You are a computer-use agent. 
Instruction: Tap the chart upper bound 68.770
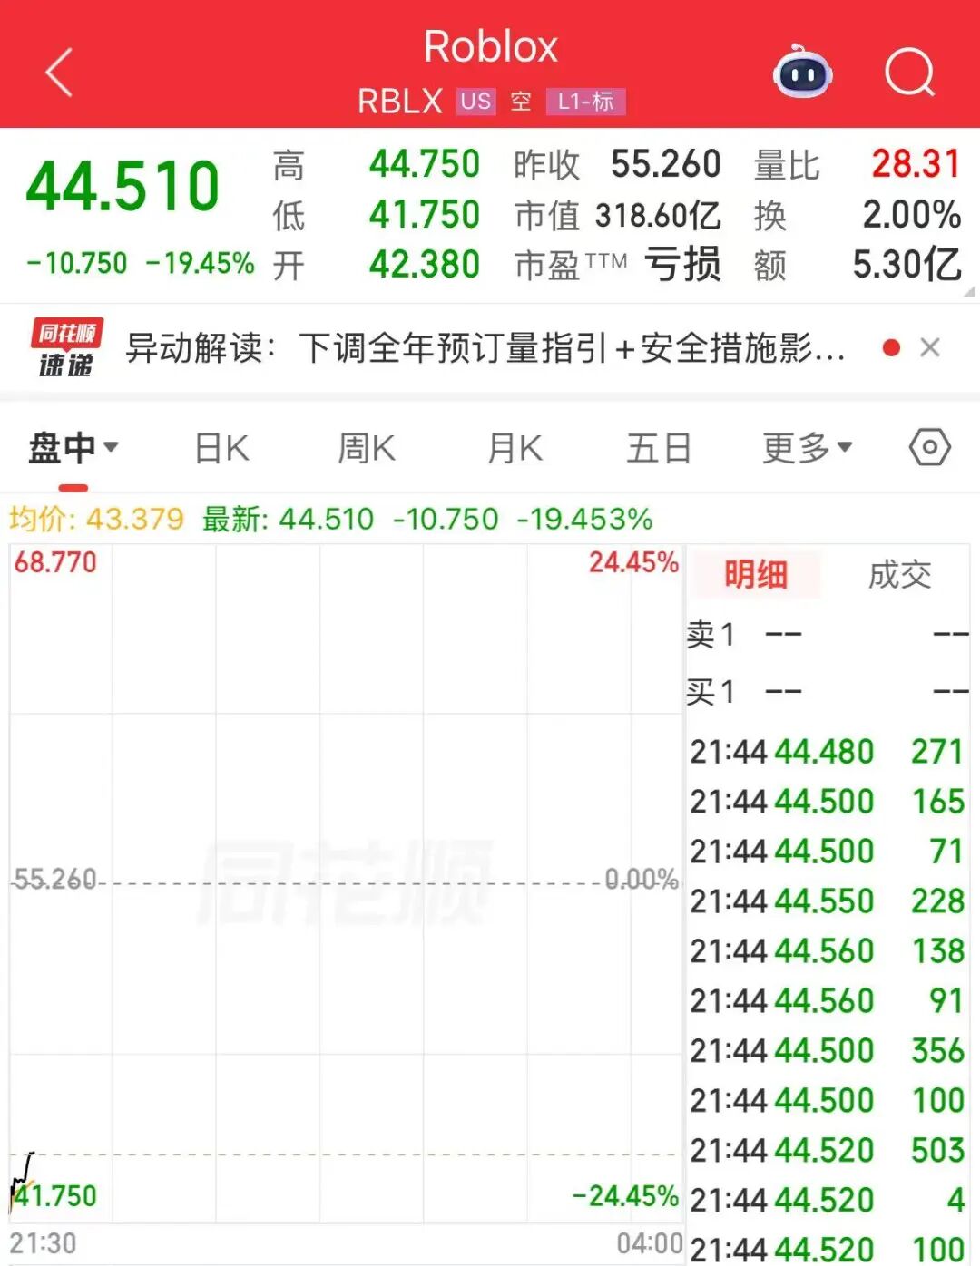point(55,562)
